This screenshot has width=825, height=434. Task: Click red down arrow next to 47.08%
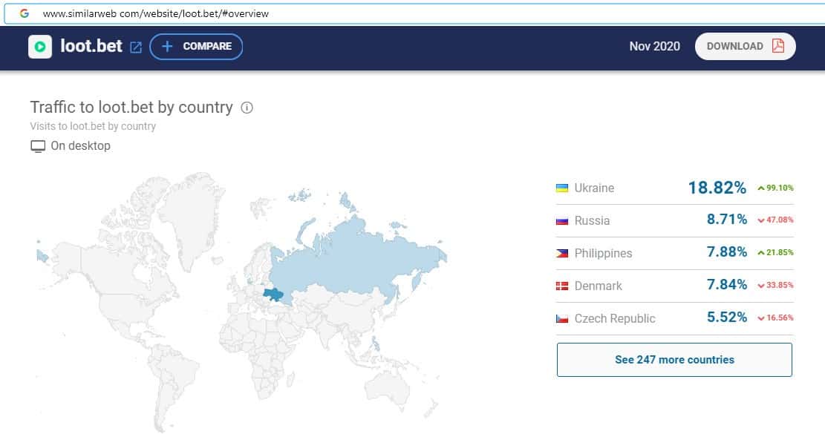coord(761,220)
